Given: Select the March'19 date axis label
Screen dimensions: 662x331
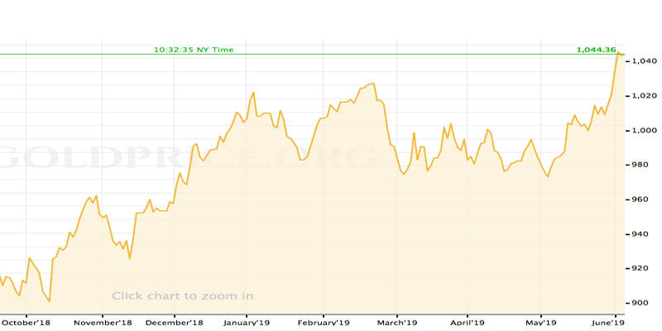Looking at the screenshot, I should tap(396, 323).
